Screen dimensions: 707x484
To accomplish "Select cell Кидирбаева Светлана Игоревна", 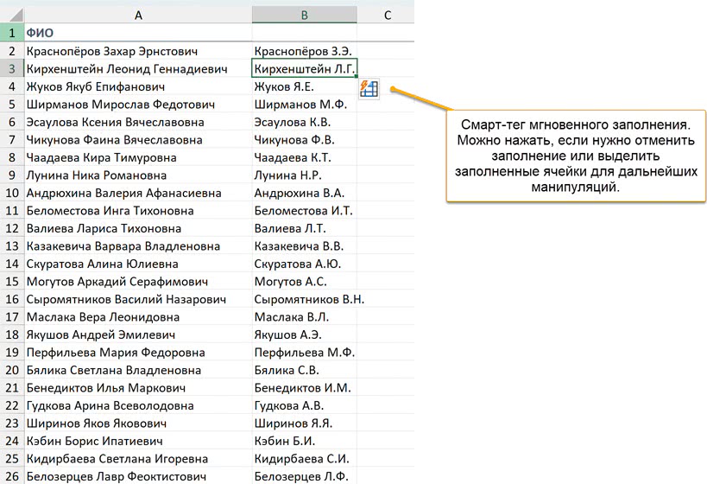I will click(x=138, y=458).
